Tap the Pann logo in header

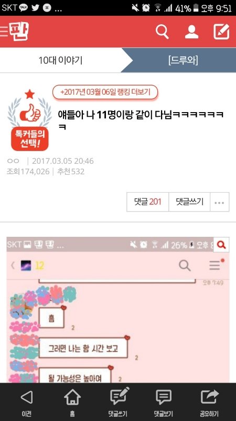pos(19,32)
